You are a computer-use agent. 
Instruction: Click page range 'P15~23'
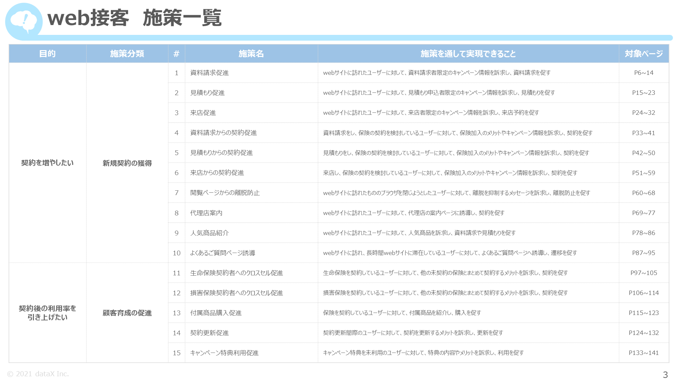(x=644, y=93)
